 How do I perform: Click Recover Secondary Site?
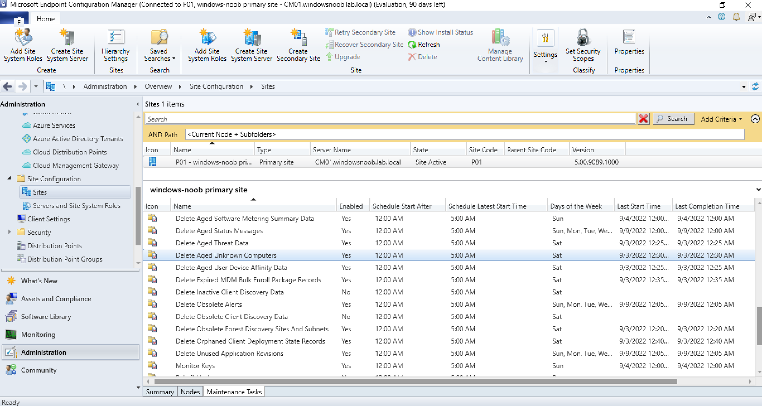click(364, 45)
